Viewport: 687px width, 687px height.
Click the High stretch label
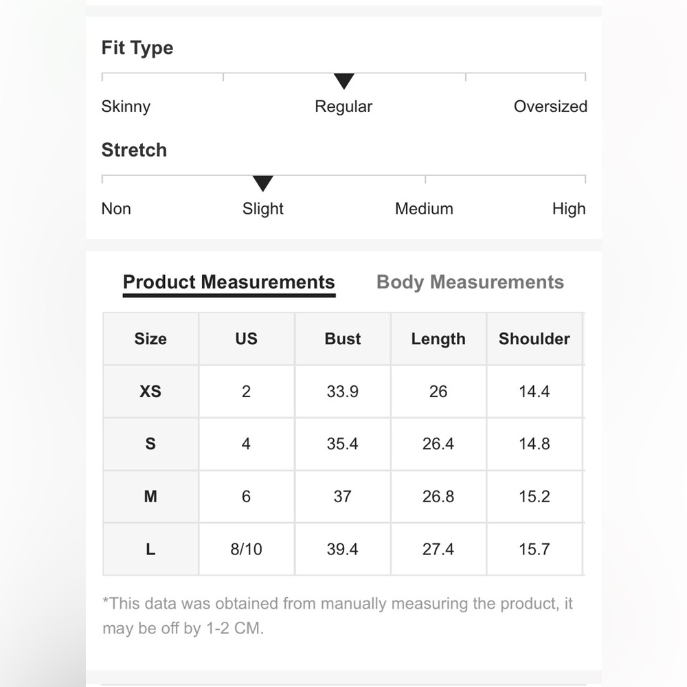coord(569,209)
